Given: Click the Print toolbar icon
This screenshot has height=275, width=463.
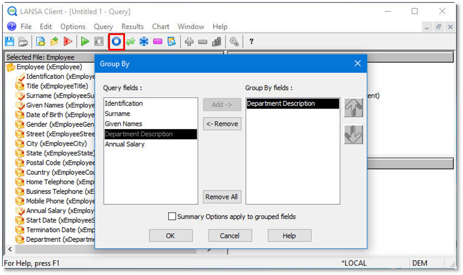Looking at the screenshot, I should click(23, 41).
